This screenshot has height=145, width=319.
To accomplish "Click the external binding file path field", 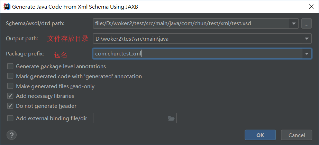I will coord(130,118).
